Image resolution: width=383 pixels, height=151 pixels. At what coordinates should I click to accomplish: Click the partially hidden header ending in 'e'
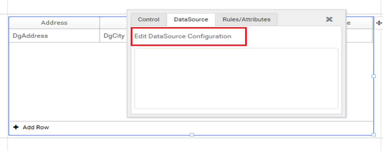coord(359,23)
